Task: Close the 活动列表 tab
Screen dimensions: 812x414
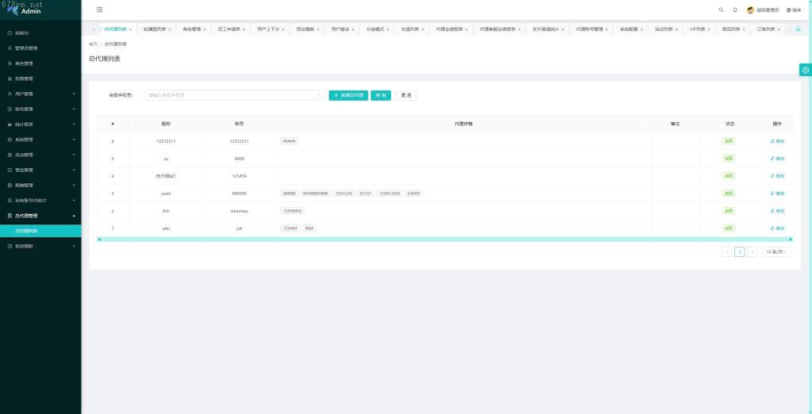Action: 676,29
